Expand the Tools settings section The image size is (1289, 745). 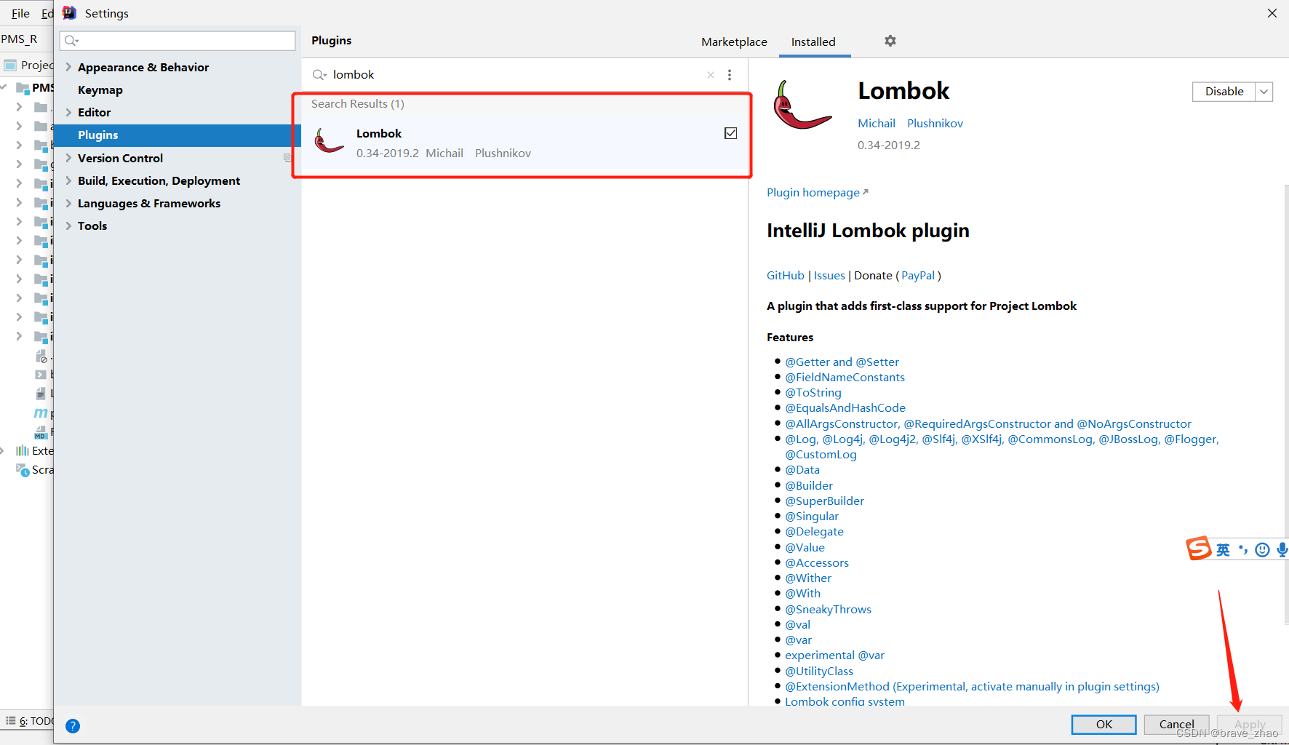pyautogui.click(x=68, y=226)
